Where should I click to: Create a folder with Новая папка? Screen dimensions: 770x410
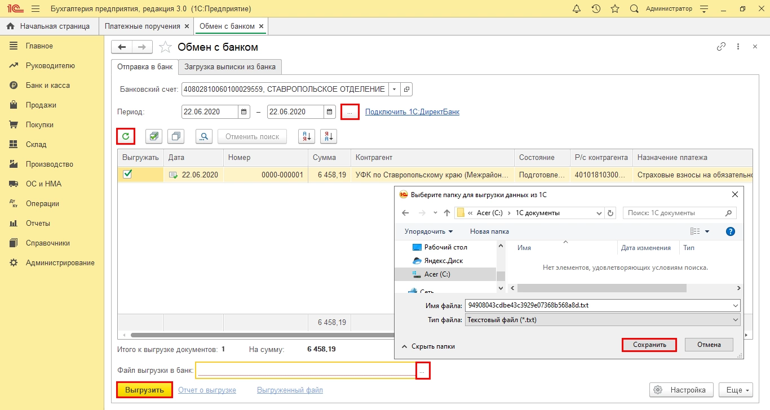489,231
